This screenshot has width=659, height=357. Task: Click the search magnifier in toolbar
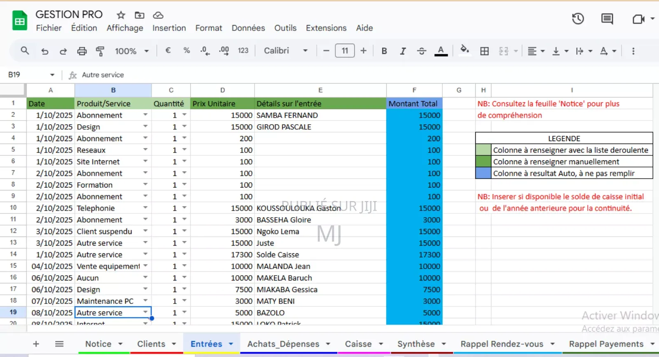click(x=25, y=51)
